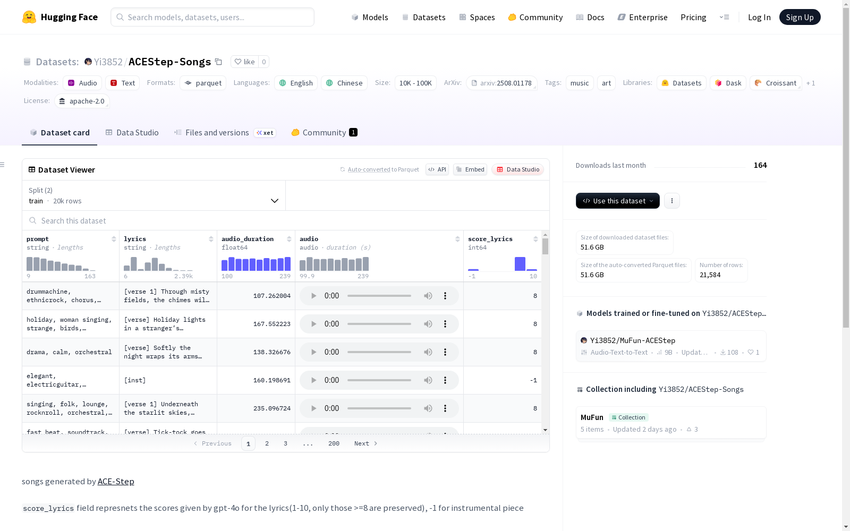The height and width of the screenshot is (531, 850).
Task: Expand the +1 more libraries tag
Action: [811, 83]
